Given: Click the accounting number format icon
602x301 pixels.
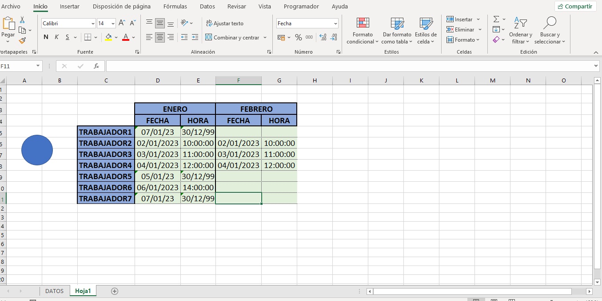Looking at the screenshot, I should click(x=281, y=37).
